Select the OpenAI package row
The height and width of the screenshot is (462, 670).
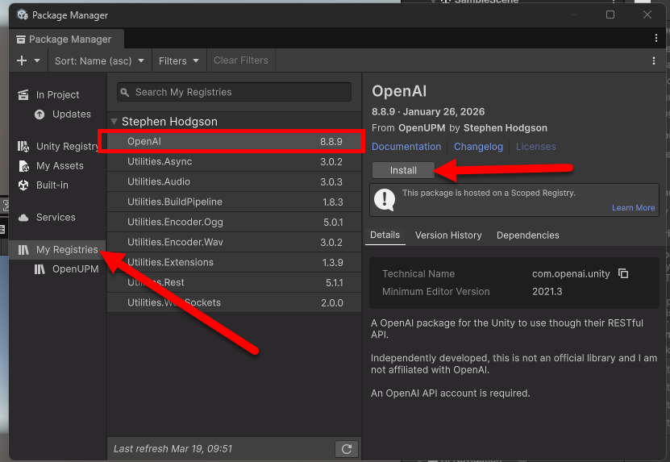pos(234,141)
